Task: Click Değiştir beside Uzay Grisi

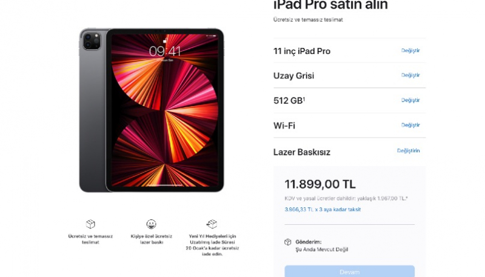Action: [x=410, y=75]
